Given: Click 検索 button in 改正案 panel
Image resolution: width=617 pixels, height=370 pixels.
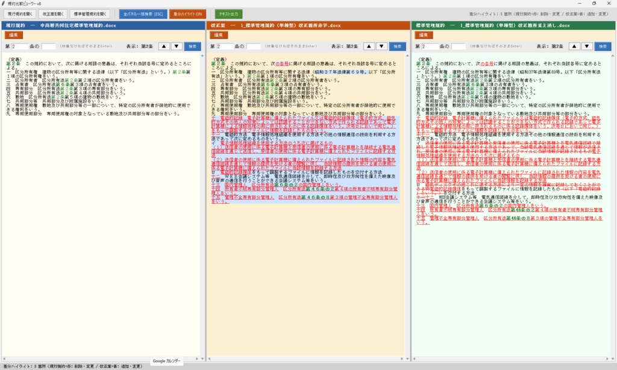Looking at the screenshot, I should click(x=398, y=46).
